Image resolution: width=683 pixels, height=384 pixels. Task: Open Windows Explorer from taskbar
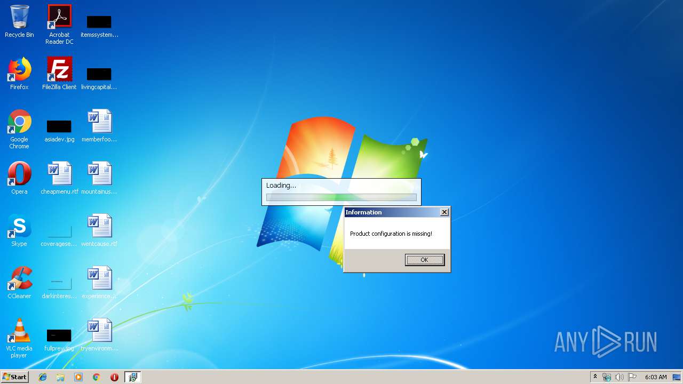pyautogui.click(x=60, y=377)
